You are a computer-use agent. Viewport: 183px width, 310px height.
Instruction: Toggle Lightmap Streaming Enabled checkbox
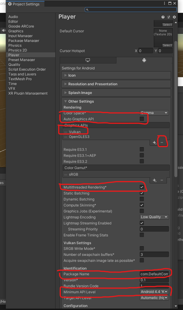tap(142, 223)
